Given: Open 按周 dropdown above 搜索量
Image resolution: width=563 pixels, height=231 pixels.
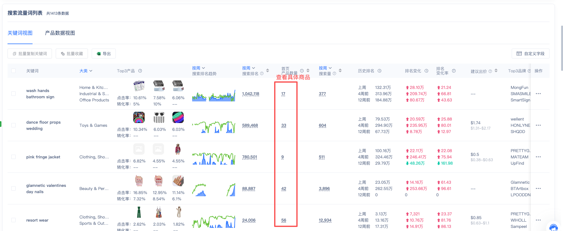Looking at the screenshot, I should pyautogui.click(x=325, y=68).
